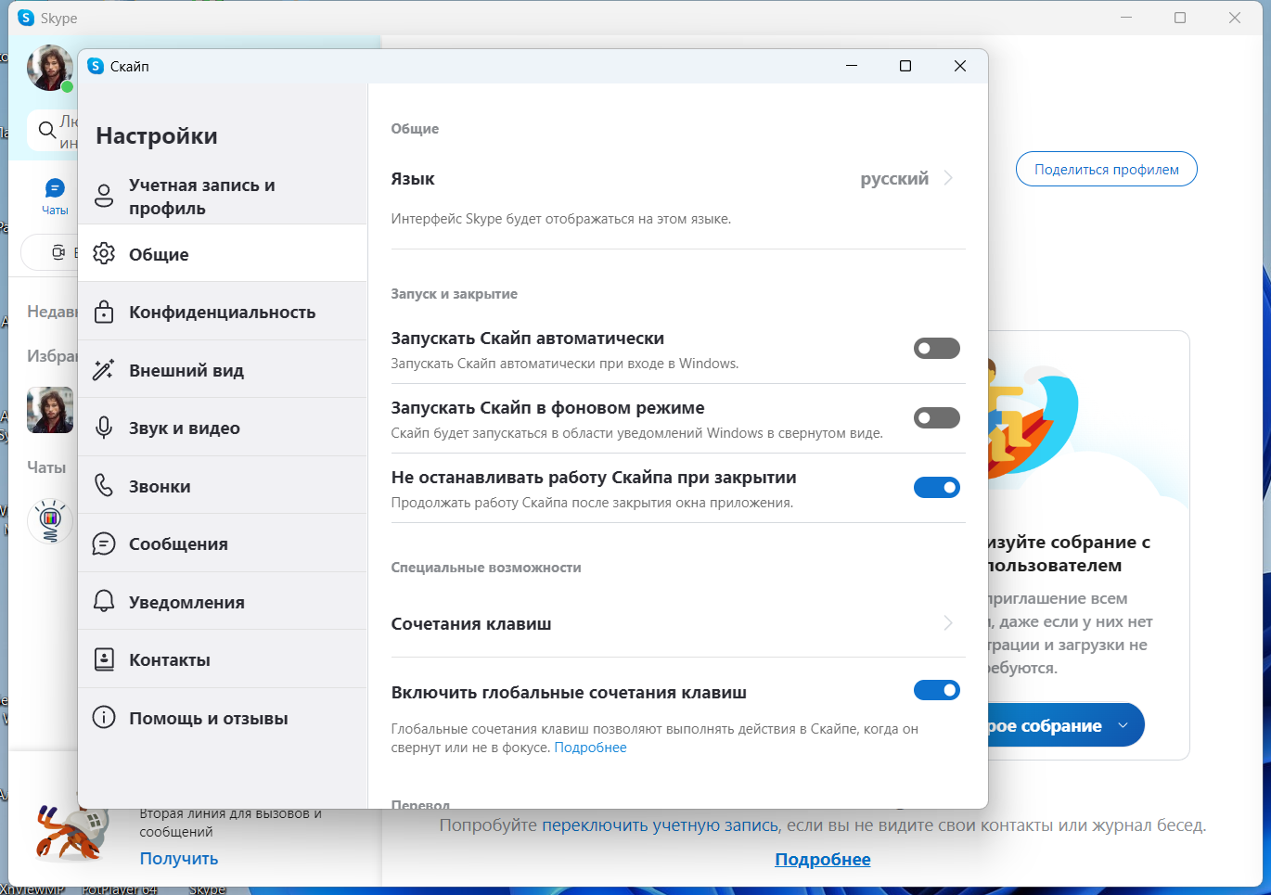Image resolution: width=1271 pixels, height=895 pixels.
Task: Open Сообщения settings section
Action: [223, 543]
